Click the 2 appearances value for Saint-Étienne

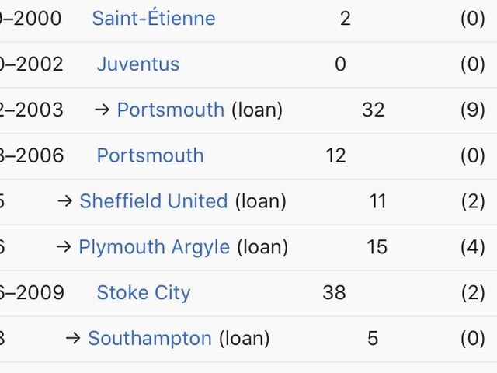(346, 19)
